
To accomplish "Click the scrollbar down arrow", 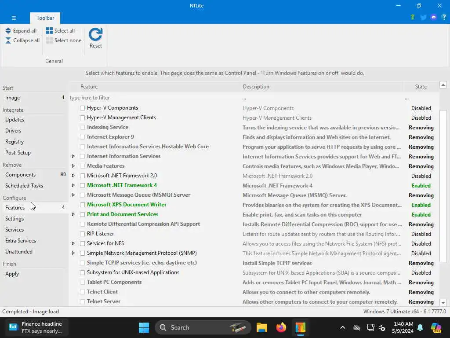I will pyautogui.click(x=443, y=302).
